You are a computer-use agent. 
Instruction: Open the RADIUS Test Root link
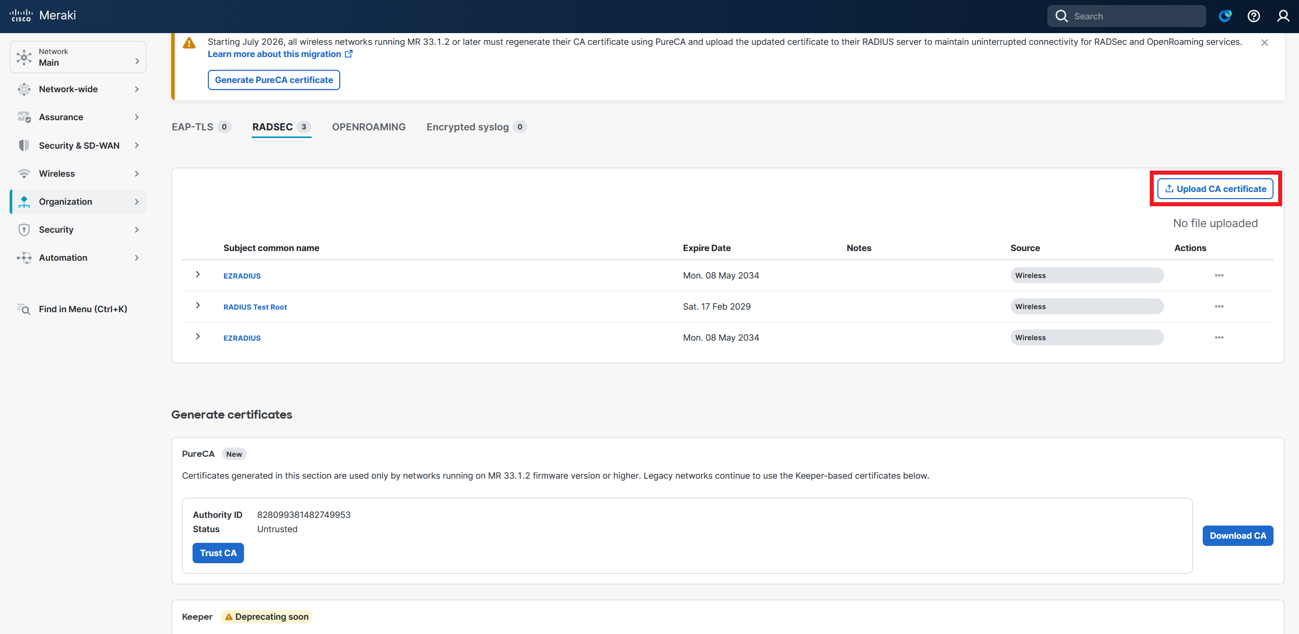tap(255, 307)
